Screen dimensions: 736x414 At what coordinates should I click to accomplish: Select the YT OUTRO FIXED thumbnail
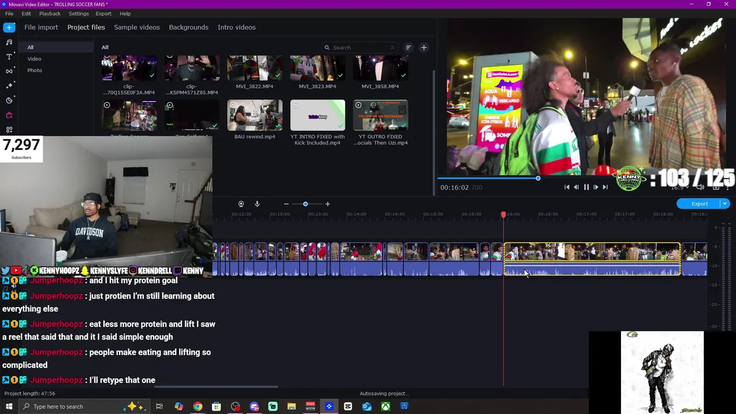pyautogui.click(x=381, y=115)
